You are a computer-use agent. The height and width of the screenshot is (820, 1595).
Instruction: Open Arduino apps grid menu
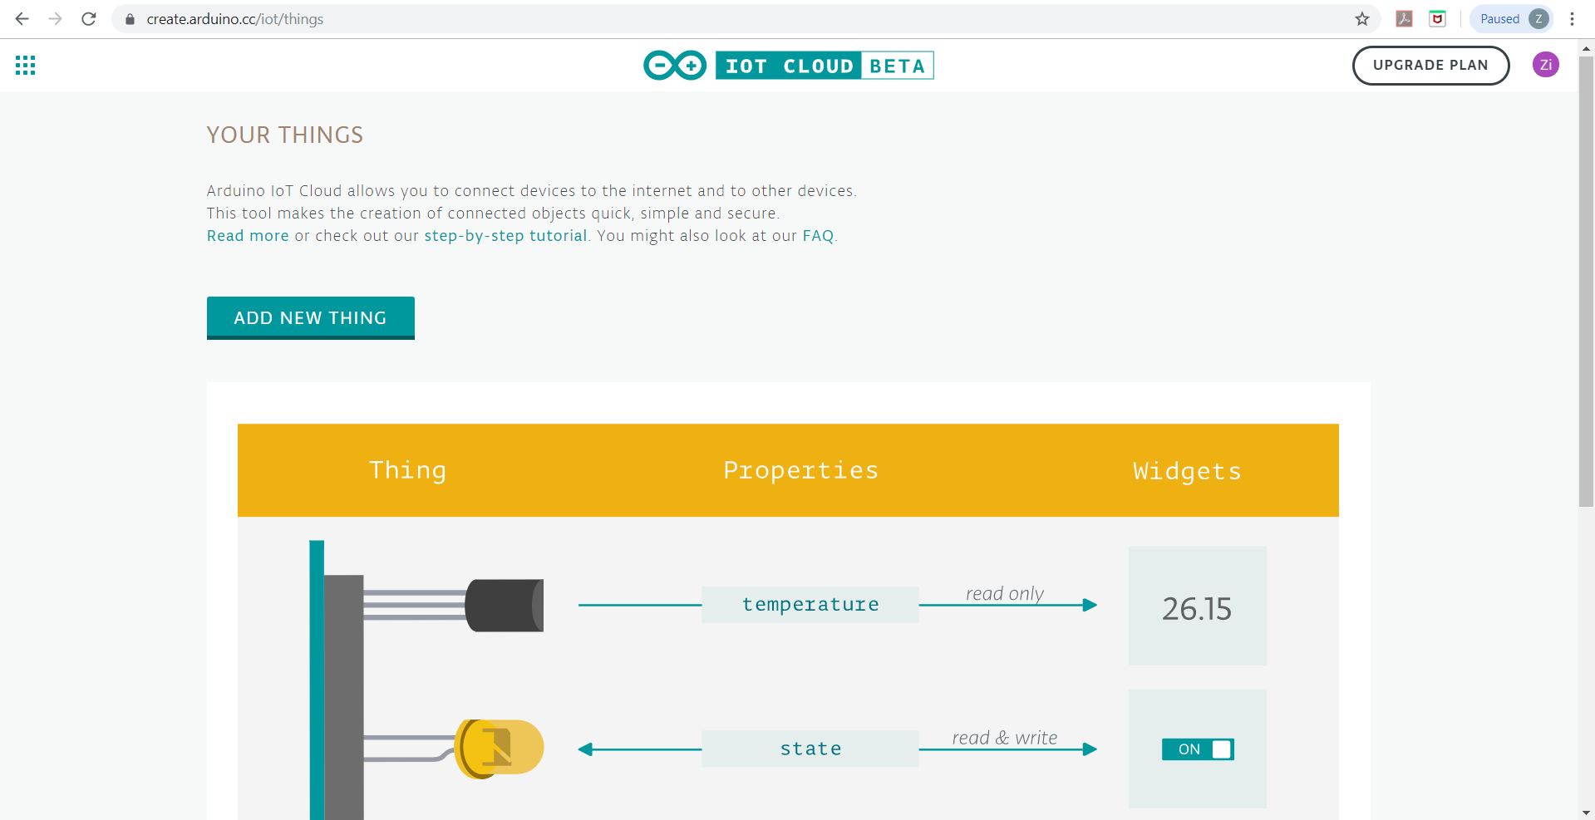coord(25,65)
